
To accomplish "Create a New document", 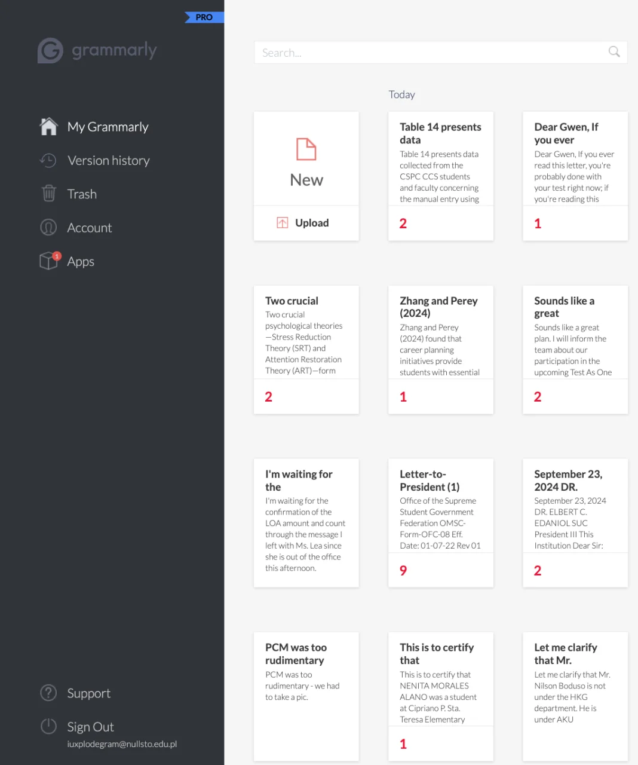I will [x=306, y=159].
